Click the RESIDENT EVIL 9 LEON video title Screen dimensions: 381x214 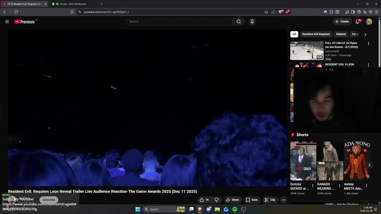click(x=340, y=64)
